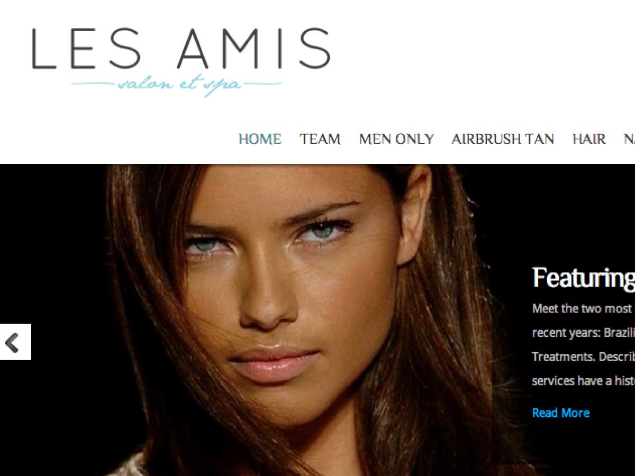This screenshot has width=635, height=476.
Task: Follow the Read More link
Action: tap(561, 413)
